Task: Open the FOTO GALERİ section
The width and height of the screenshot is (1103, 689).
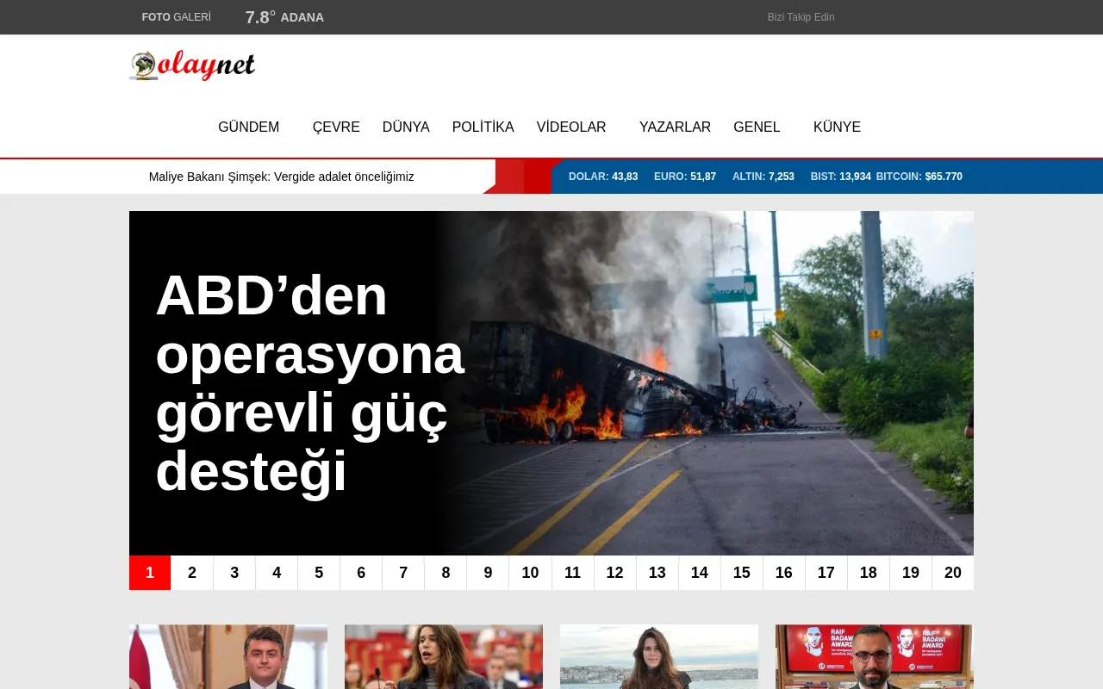Action: click(x=176, y=16)
